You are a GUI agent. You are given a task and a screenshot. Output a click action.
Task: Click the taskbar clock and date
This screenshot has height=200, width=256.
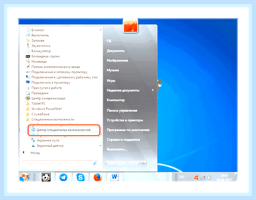tap(224, 178)
